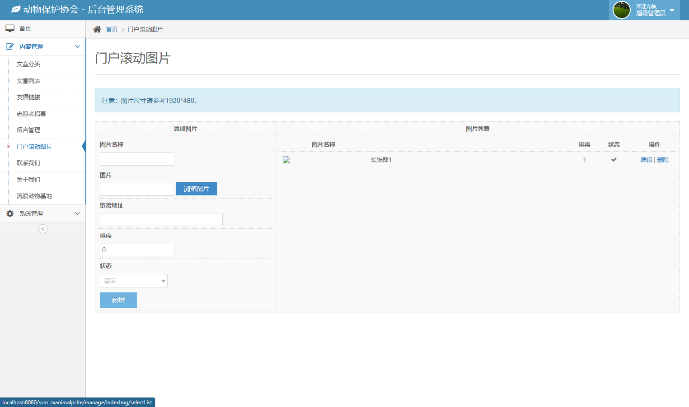This screenshot has width=689, height=407.
Task: Open the 状态 dropdown showing 显示
Action: [134, 281]
